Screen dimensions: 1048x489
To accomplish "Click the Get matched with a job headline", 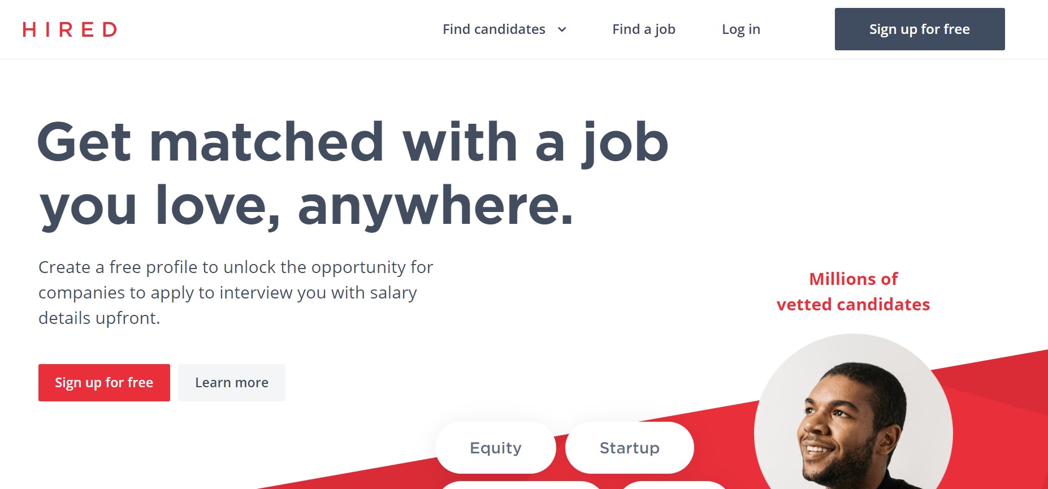I will pyautogui.click(x=353, y=142).
